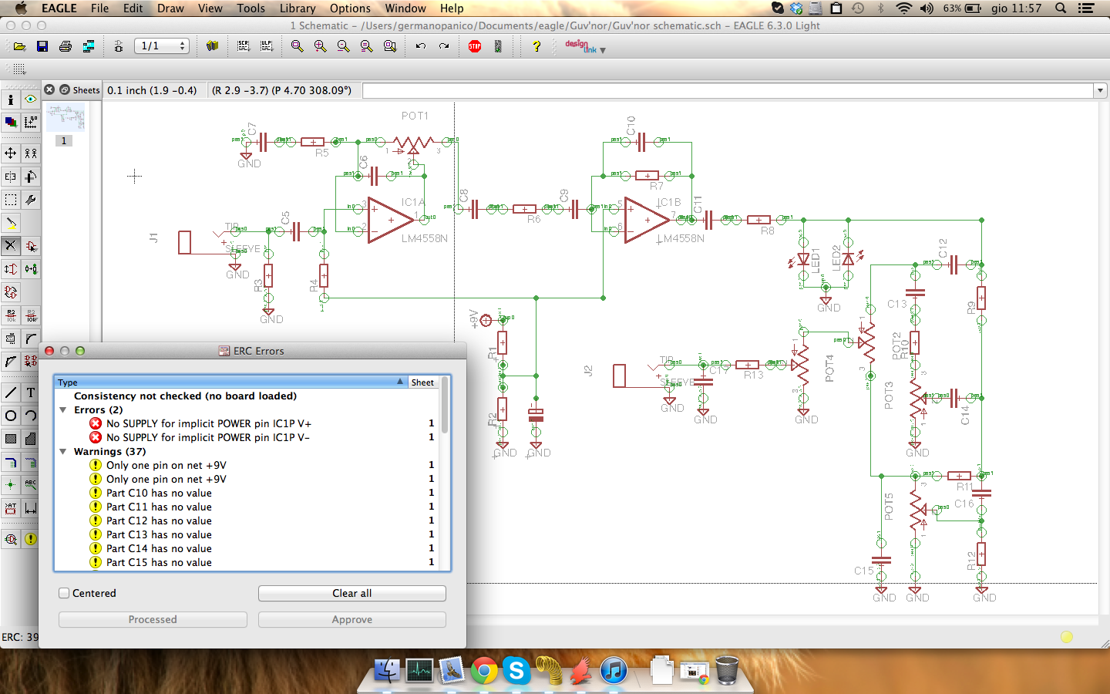Viewport: 1110px width, 694px height.
Task: Open the Library menu
Action: (x=298, y=8)
